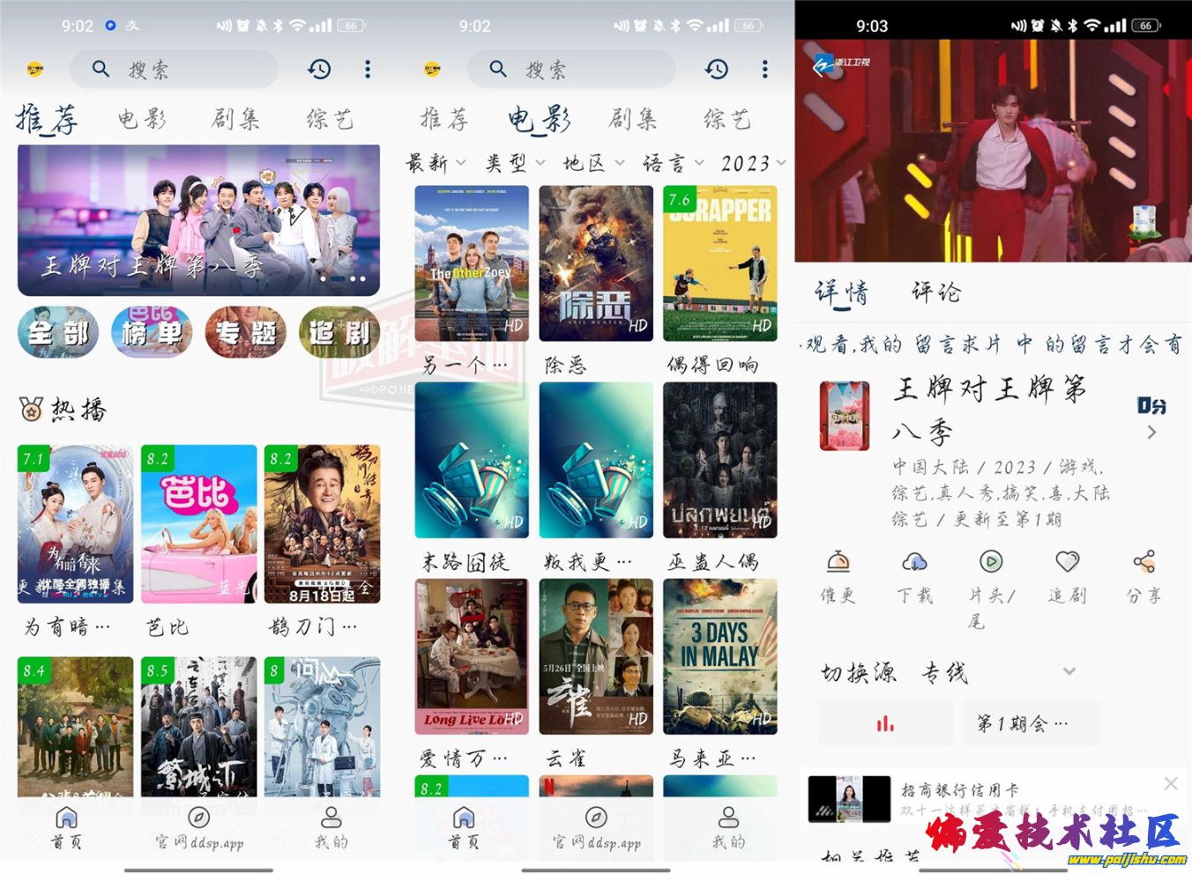Viewport: 1192px width, 881px height.
Task: Open the 芭比 movie poster
Action: (199, 524)
